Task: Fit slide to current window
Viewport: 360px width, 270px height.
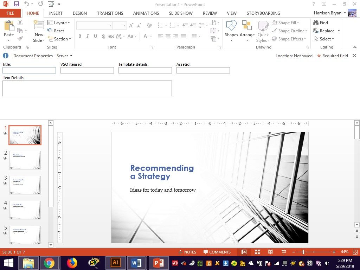Action: pos(355,252)
